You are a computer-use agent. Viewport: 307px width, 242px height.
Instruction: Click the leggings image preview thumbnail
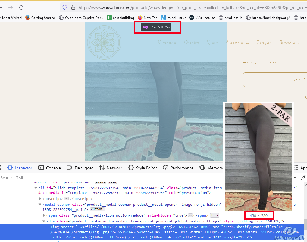[258, 157]
